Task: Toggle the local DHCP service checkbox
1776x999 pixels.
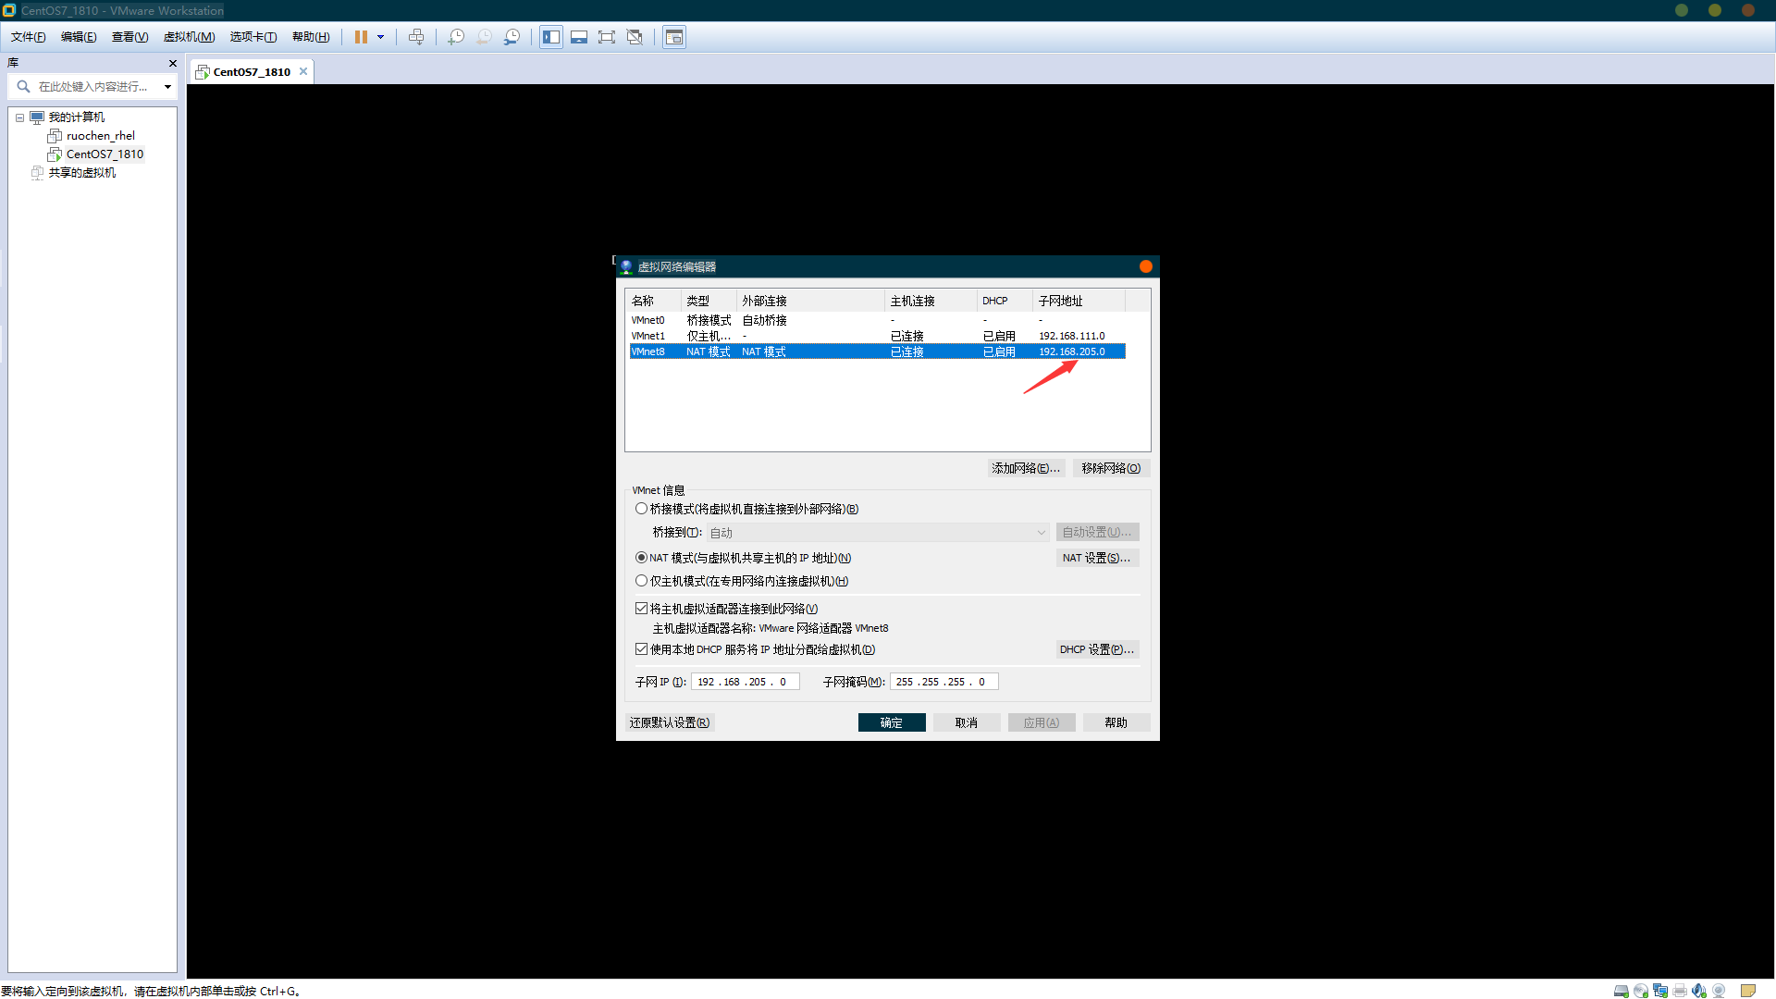Action: pos(641,649)
